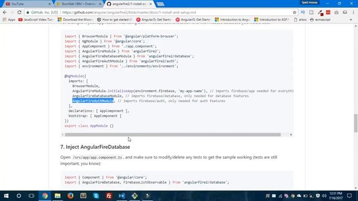Open the taskbar clock showing 12:51 PM
358x201 pixels.
click(x=336, y=196)
